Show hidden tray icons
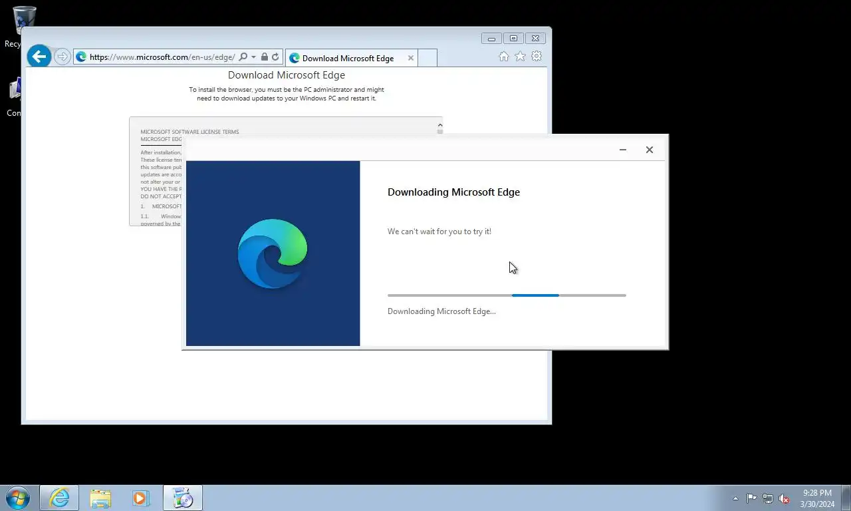 [735, 498]
